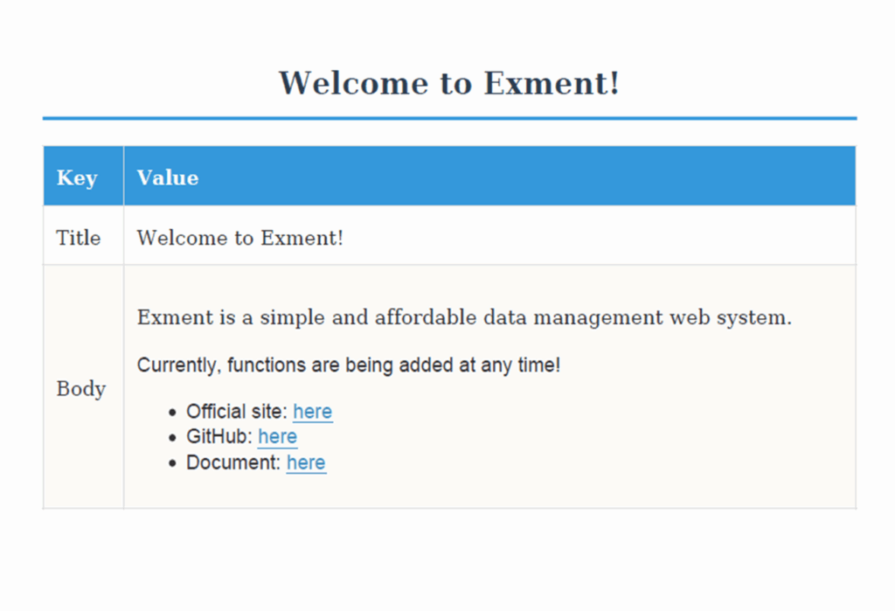
Task: Select the 'Key' column header
Action: coord(83,176)
